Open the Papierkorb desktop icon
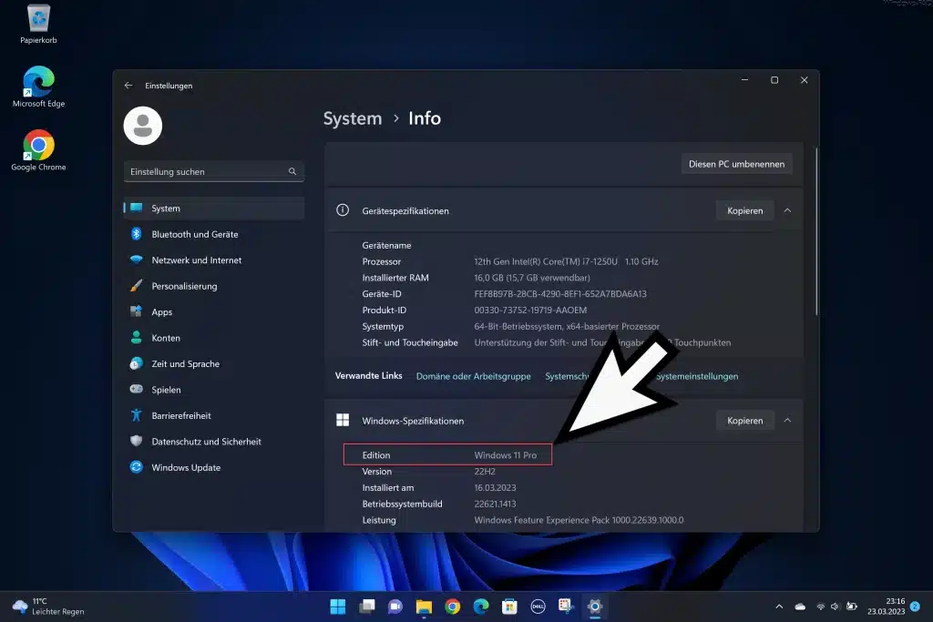This screenshot has height=622, width=933. (x=38, y=24)
